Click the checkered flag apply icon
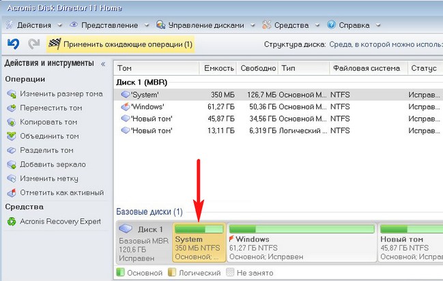443x281 pixels. point(55,44)
